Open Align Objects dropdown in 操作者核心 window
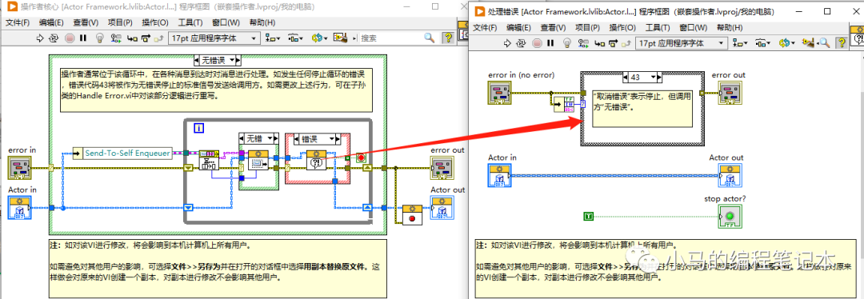 pyautogui.click(x=273, y=38)
